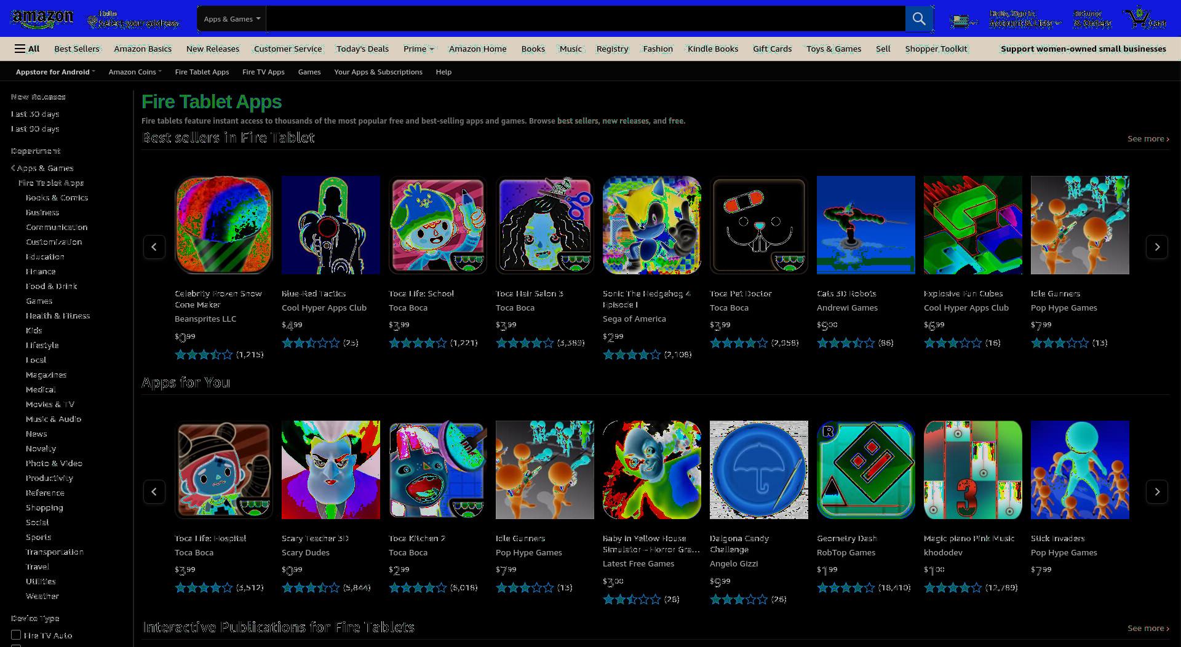Image resolution: width=1181 pixels, height=647 pixels.
Task: Expand Amazon Coins dropdown
Action: 135,72
